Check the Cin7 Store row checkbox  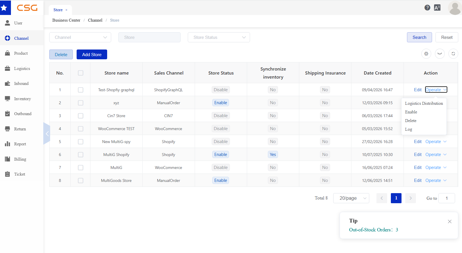pos(81,116)
